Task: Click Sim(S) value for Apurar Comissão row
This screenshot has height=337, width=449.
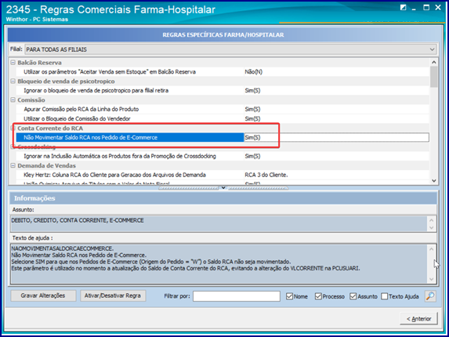Action: click(252, 109)
